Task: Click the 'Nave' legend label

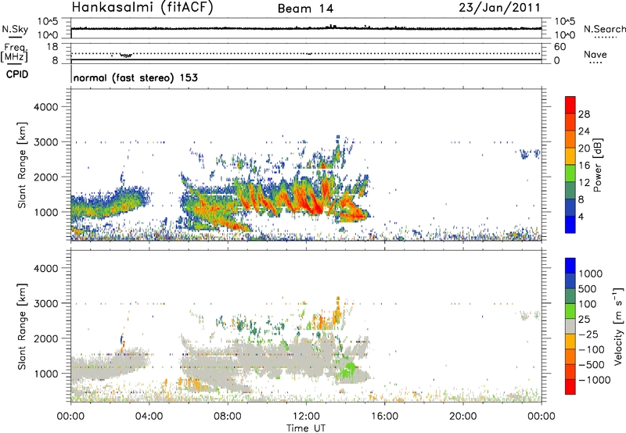Action: click(x=595, y=54)
